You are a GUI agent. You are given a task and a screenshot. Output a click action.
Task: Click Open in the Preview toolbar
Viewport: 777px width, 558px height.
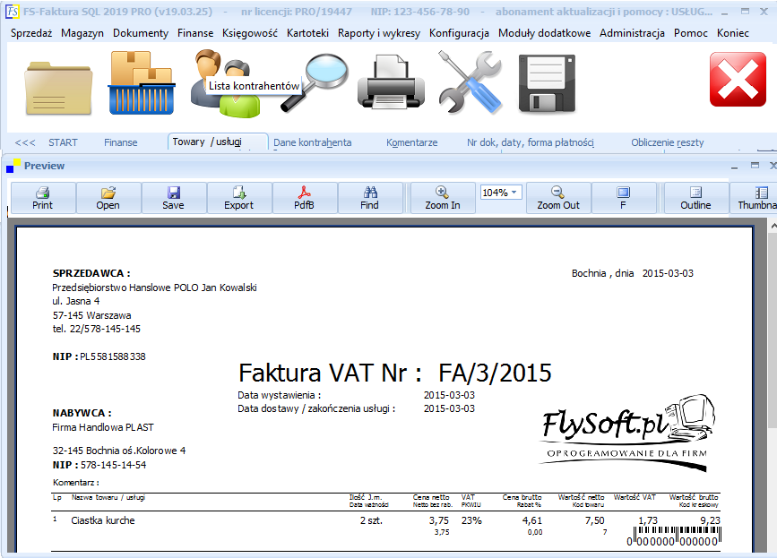[x=108, y=198]
